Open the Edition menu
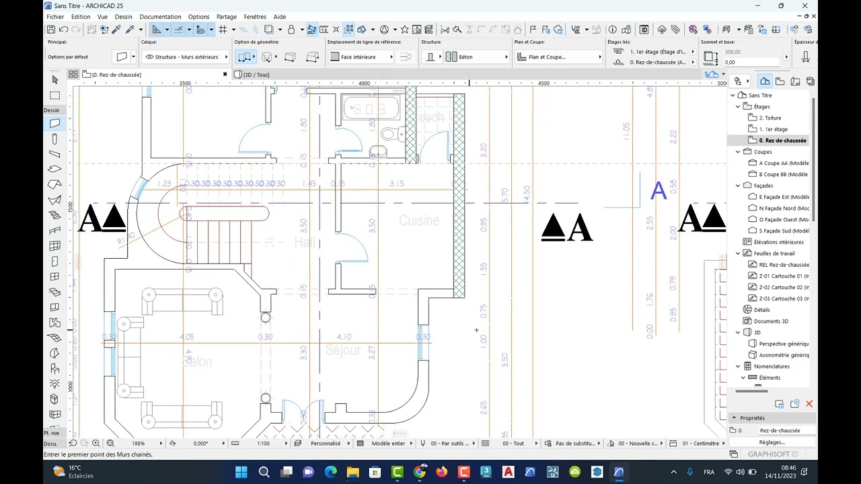This screenshot has height=484, width=861. (x=81, y=17)
